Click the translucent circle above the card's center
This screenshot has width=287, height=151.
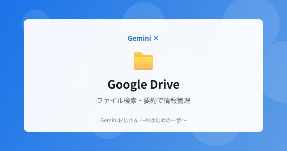point(143,11)
